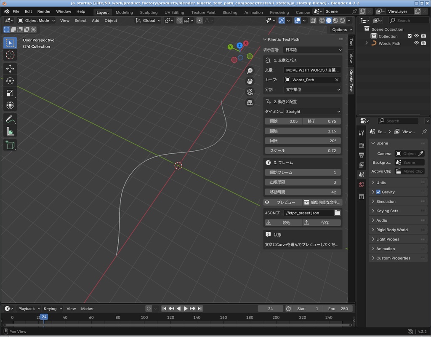Open the View Layer properties tab icon
Viewport: 431px width, 337px height.
tap(362, 165)
